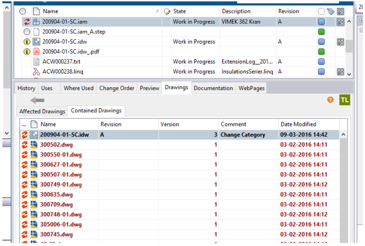Click the blue status square for ACW000237.txt
The image size is (365, 246).
tap(321, 62)
